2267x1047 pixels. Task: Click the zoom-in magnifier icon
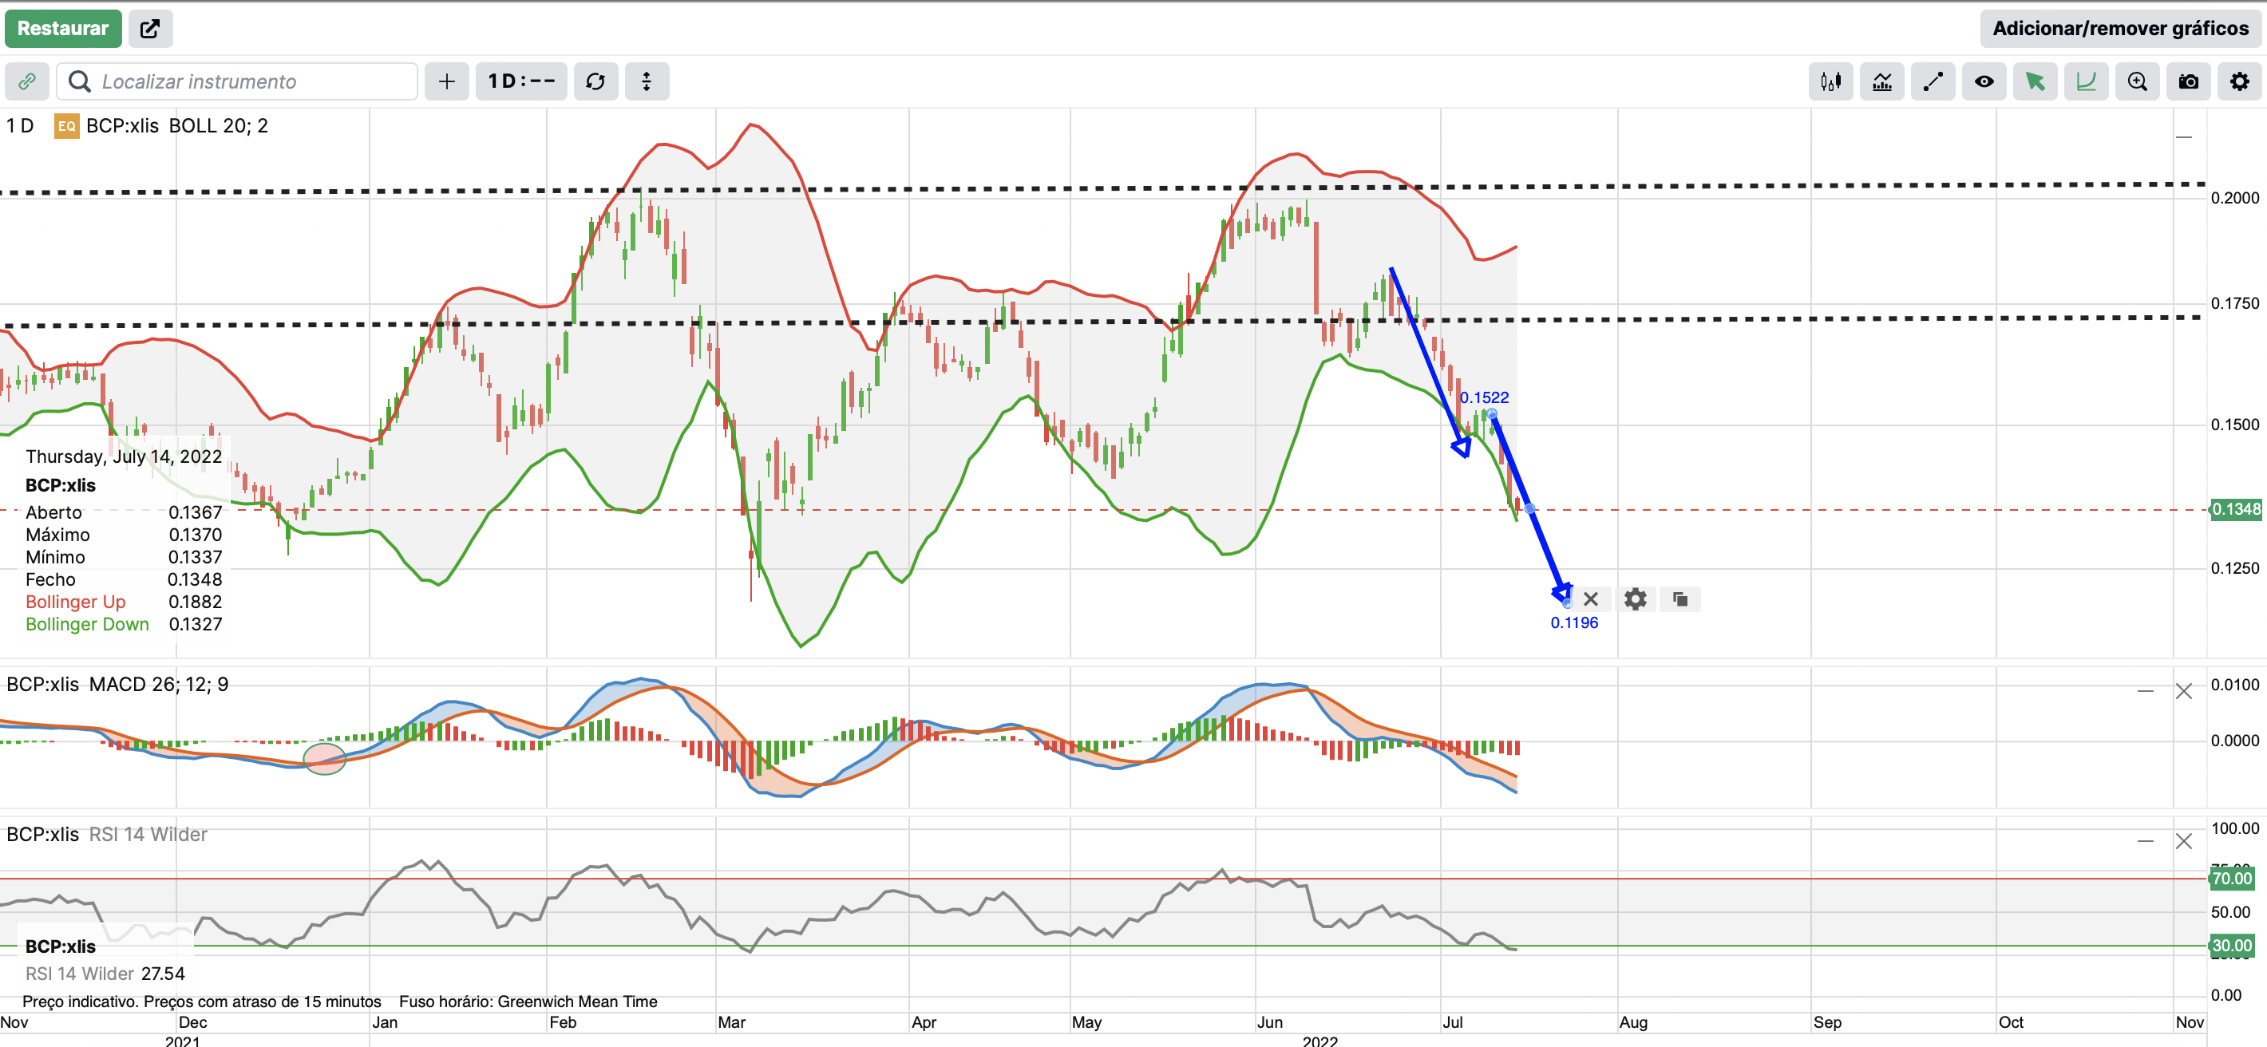(2137, 82)
